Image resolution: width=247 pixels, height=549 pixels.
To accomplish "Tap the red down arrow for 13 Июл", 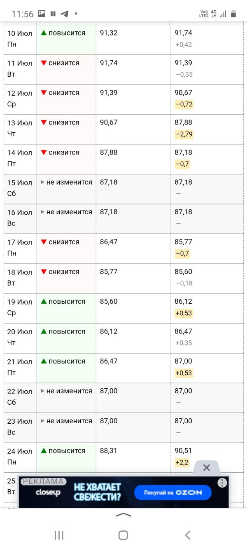I will [44, 122].
